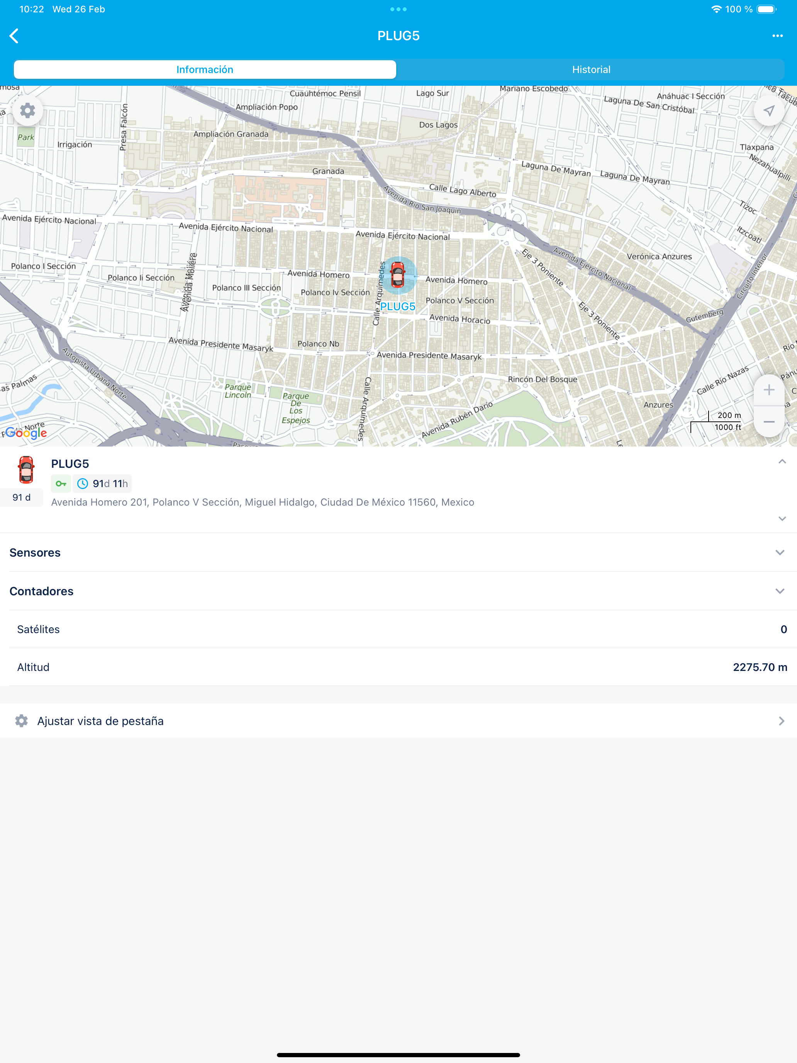Zoom out the map with minus button
Viewport: 797px width, 1063px height.
point(769,421)
